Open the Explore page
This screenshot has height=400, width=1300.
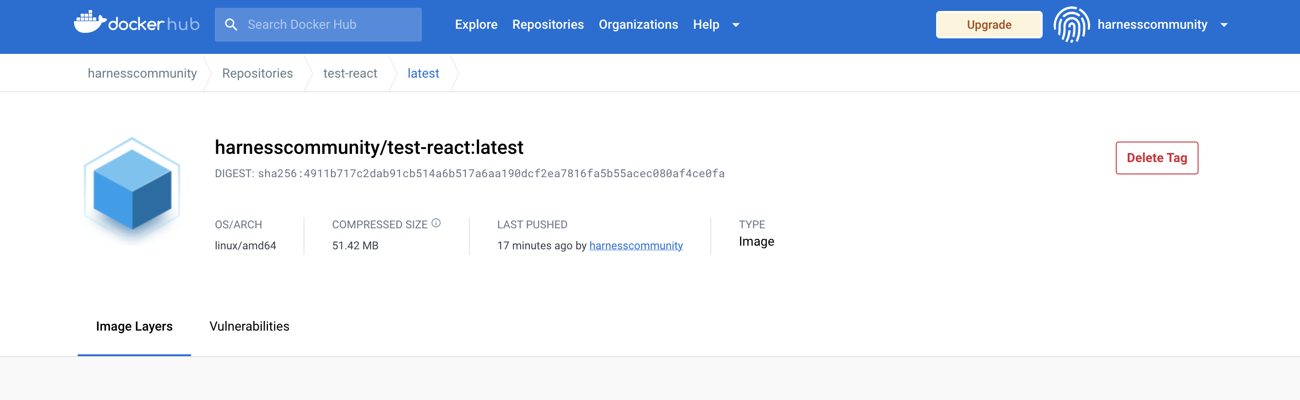[x=476, y=25]
